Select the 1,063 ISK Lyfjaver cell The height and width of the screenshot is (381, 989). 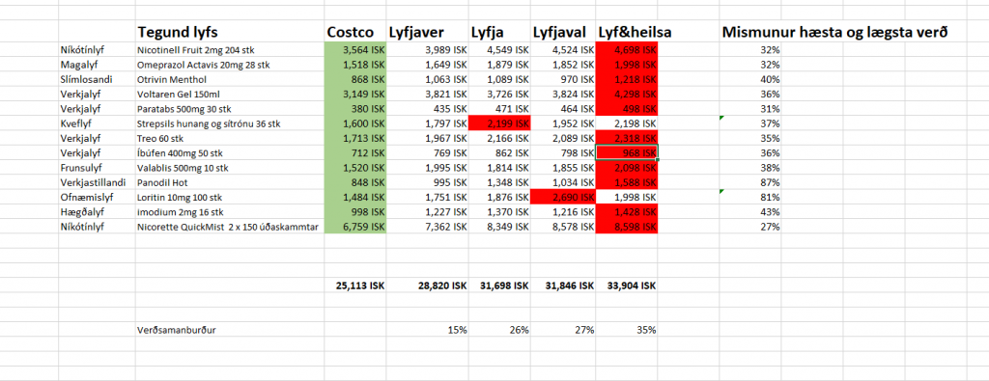(x=427, y=79)
